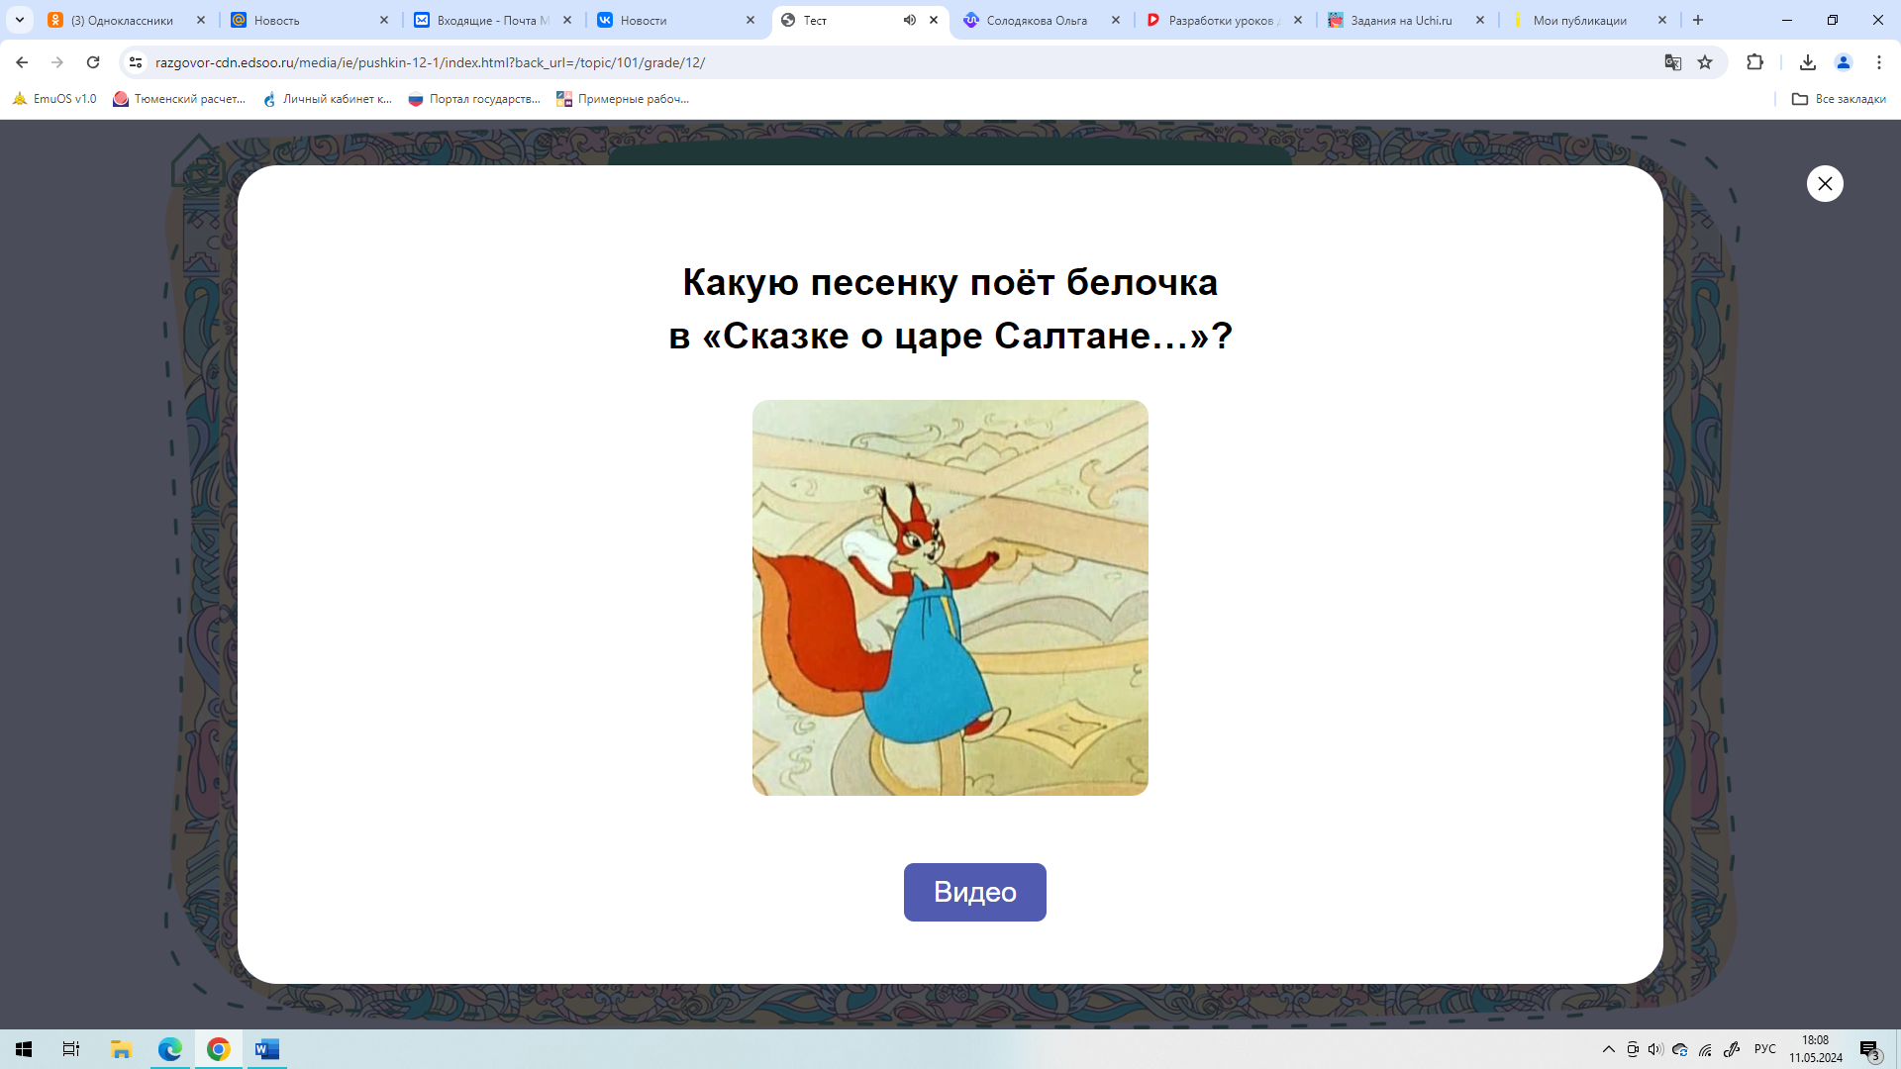Translate this page icon
The height and width of the screenshot is (1069, 1901).
pyautogui.click(x=1673, y=62)
